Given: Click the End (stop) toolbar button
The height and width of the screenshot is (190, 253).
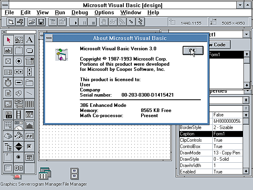Looking at the screenshot, I should (92, 22).
